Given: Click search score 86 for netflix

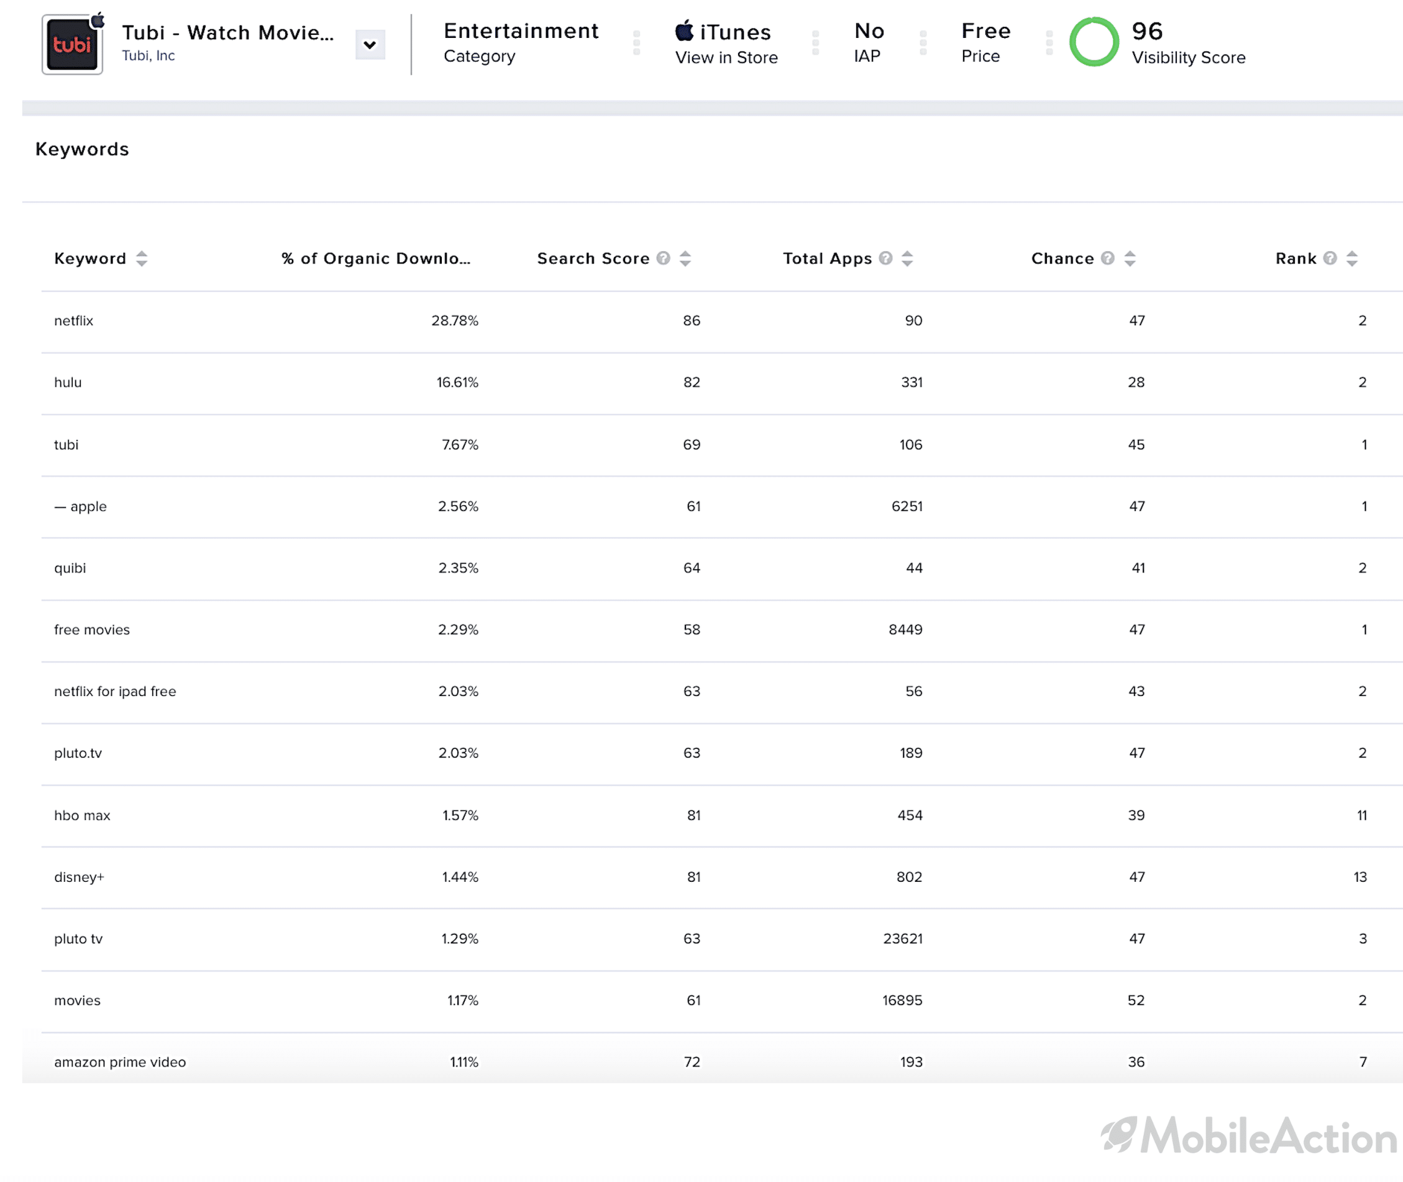Looking at the screenshot, I should pyautogui.click(x=692, y=321).
